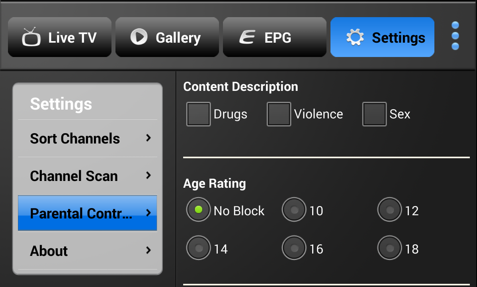Click the About row chevron
Image resolution: width=477 pixels, height=287 pixels.
click(149, 250)
